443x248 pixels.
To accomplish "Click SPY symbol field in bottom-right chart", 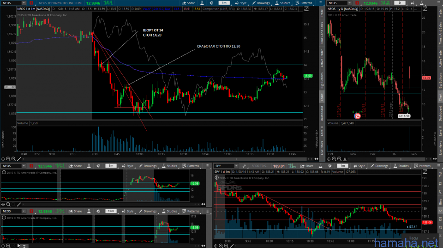I will pyautogui.click(x=224, y=166).
